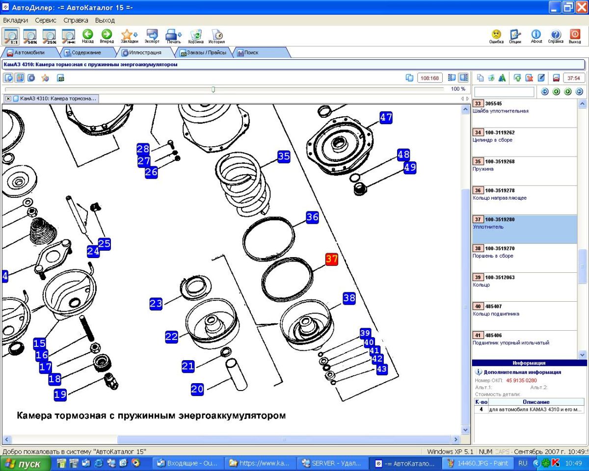Go forward with the Вперед button
This screenshot has width=589, height=471.
(107, 36)
